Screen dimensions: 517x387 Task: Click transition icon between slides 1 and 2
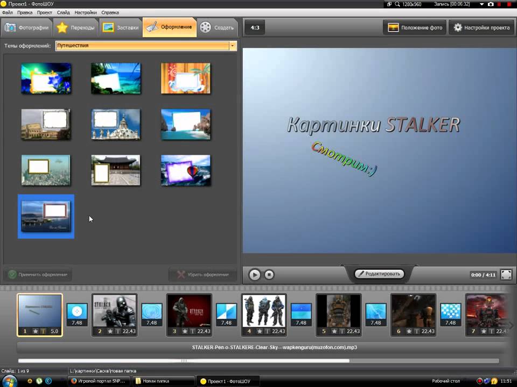(x=77, y=314)
